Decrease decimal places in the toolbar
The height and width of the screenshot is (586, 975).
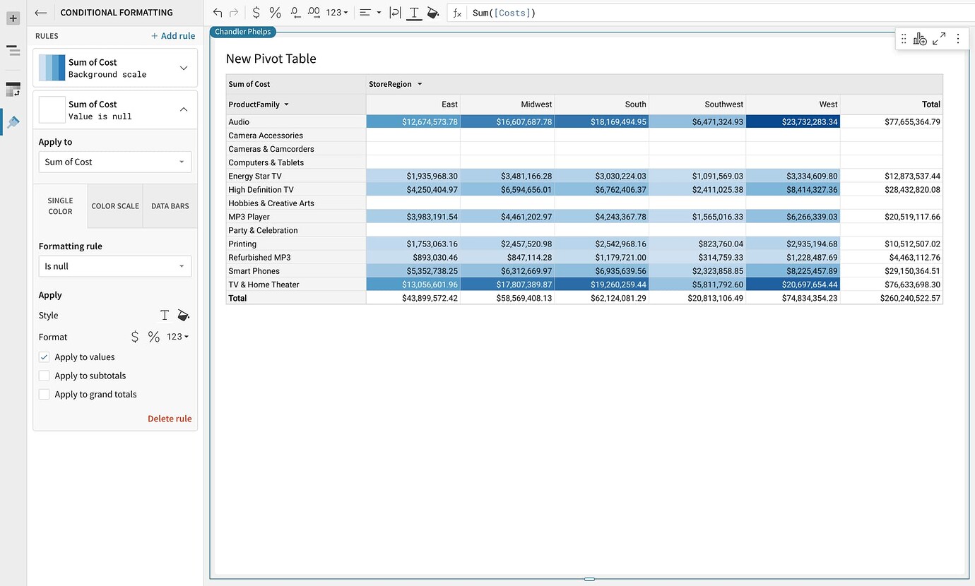point(295,12)
